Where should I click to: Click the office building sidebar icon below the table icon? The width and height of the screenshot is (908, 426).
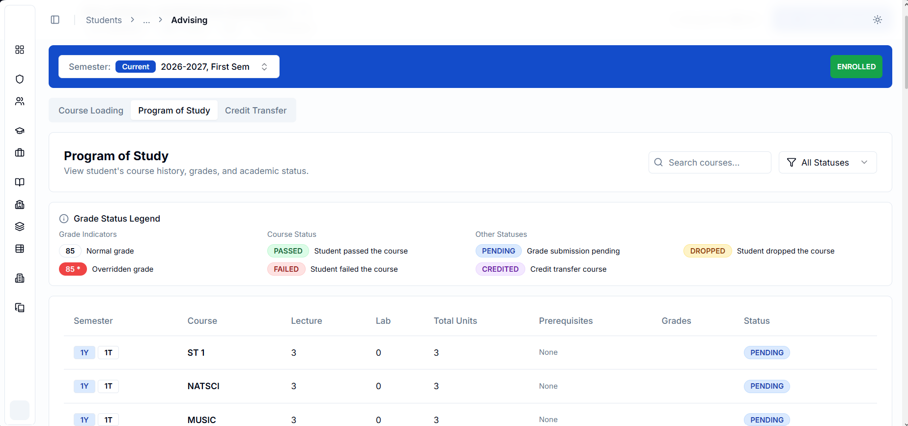point(20,278)
